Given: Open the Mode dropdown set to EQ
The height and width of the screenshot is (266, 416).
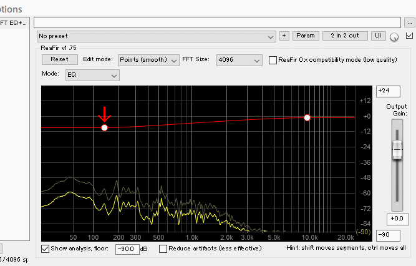Looking at the screenshot, I should (x=92, y=75).
